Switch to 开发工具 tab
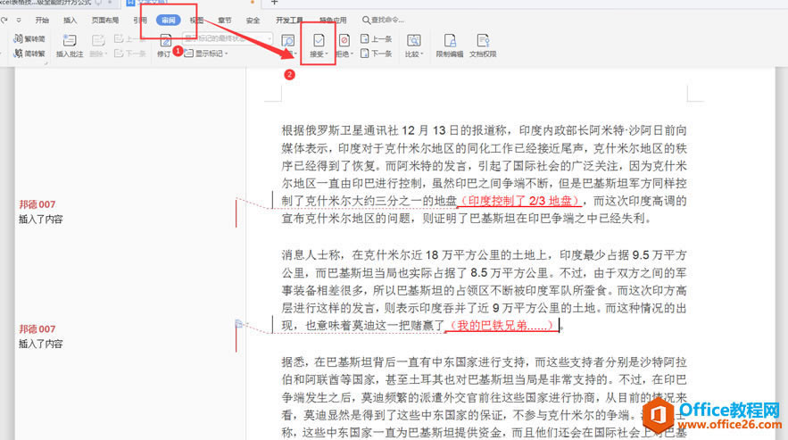Screen dimensions: 788x440 point(289,21)
